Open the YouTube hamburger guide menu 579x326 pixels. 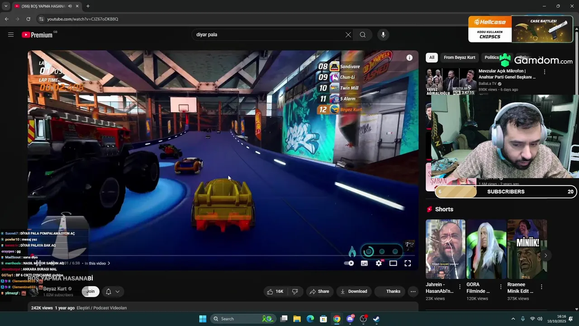pyautogui.click(x=11, y=35)
